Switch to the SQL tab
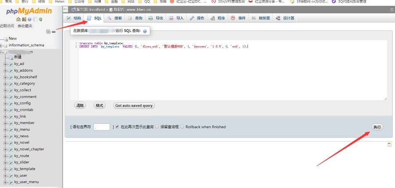This screenshot has height=188, width=395. click(x=94, y=18)
